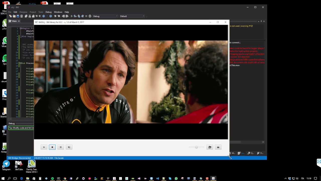Click the 'Tip: Modify code' text box
This screenshot has width=321, height=181.
(x=21, y=128)
